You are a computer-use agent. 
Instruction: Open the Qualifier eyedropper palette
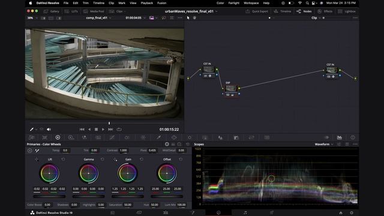[x=158, y=137]
